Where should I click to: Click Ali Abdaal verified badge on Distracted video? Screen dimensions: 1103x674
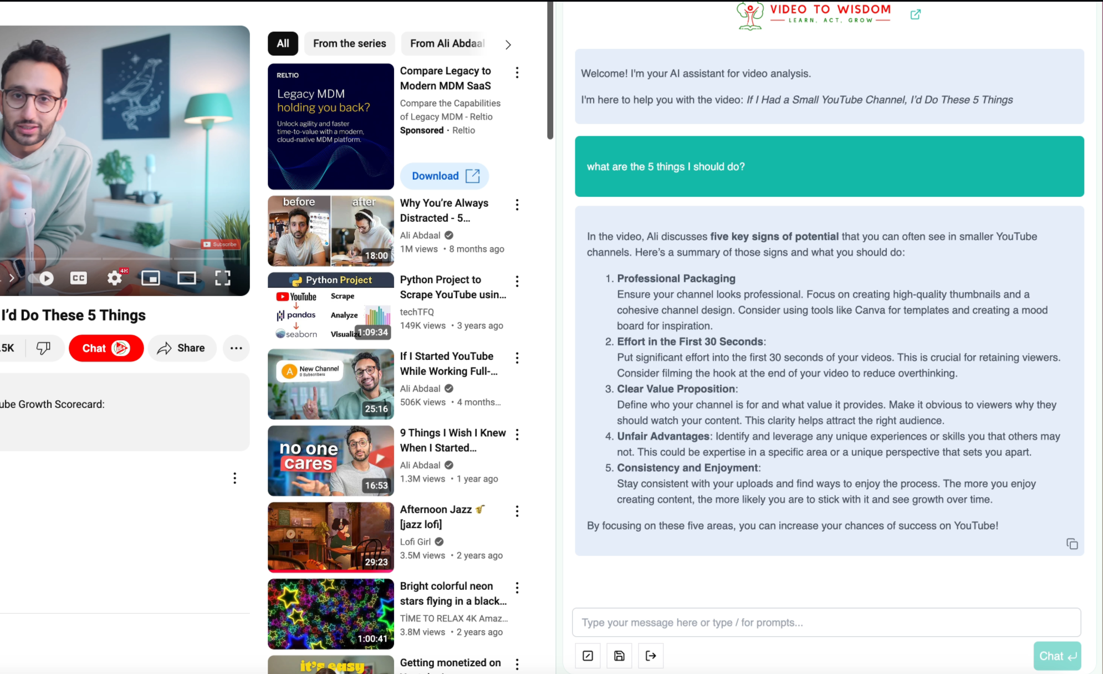pos(449,236)
